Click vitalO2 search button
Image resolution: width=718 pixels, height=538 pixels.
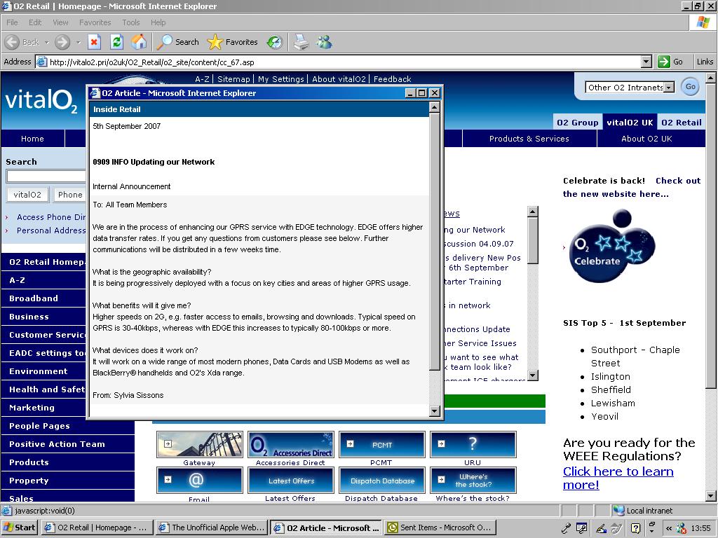pos(27,195)
